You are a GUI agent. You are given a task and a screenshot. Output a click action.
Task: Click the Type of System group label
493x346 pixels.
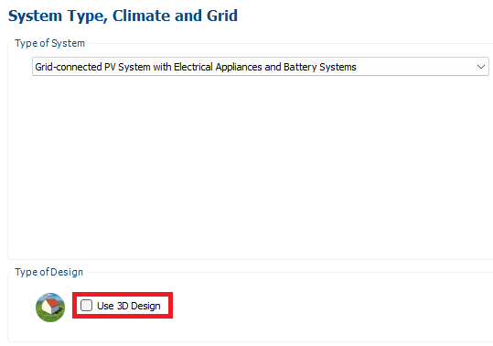(x=50, y=43)
